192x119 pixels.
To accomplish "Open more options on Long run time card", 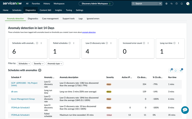I will 178,43.
